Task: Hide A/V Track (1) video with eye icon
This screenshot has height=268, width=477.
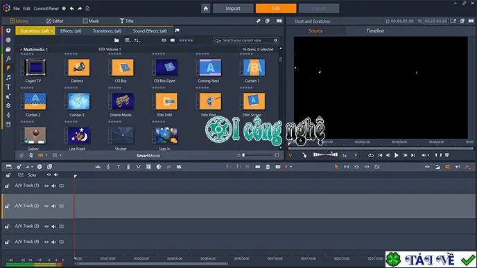Action: (46, 186)
